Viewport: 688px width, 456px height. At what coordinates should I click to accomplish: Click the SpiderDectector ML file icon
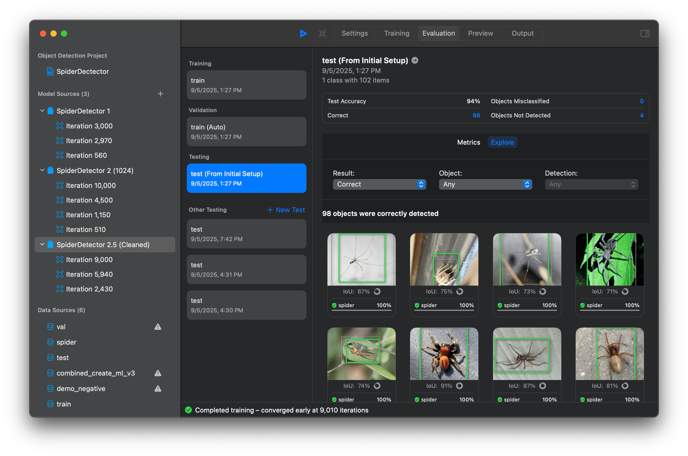tap(50, 72)
